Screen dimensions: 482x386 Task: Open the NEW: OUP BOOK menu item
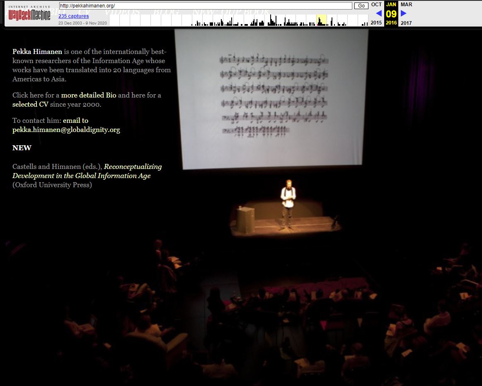(x=230, y=12)
